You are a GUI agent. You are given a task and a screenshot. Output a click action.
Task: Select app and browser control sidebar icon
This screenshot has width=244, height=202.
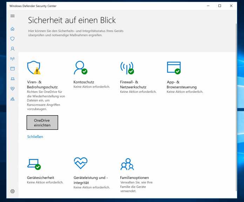click(x=13, y=69)
